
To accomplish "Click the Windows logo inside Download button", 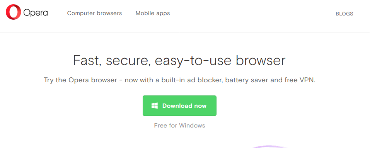I will (155, 105).
